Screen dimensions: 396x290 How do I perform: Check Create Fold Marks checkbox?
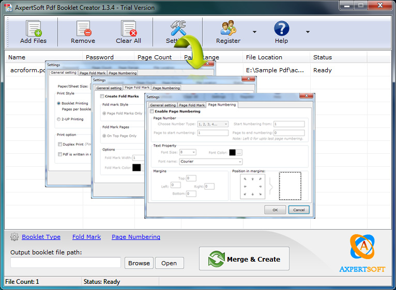click(x=102, y=96)
